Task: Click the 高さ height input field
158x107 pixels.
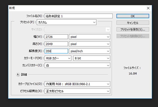Action: coord(56,44)
